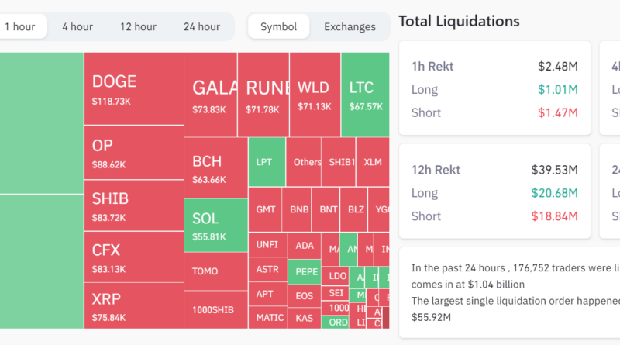620x345 pixels.
Task: Switch to the 4 hour timeframe
Action: click(x=77, y=26)
